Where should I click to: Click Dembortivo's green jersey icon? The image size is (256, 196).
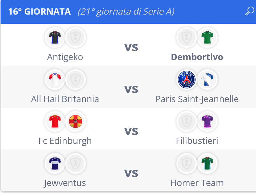[x=207, y=37]
